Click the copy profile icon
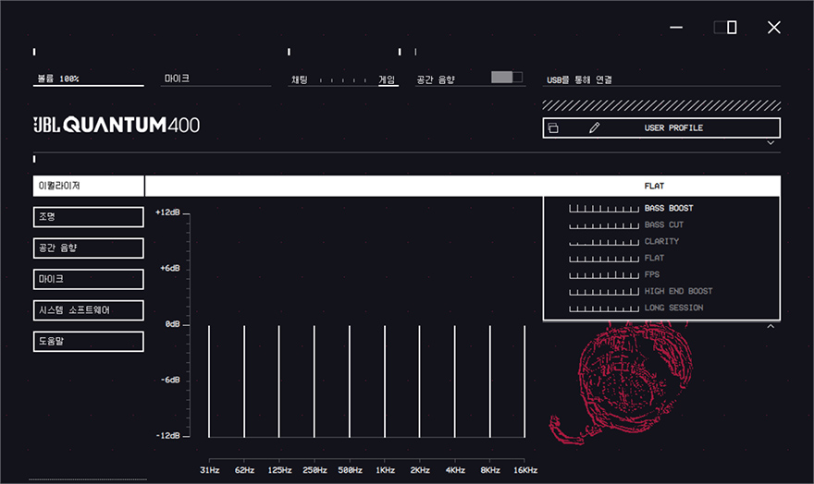The height and width of the screenshot is (484, 814). tap(553, 128)
